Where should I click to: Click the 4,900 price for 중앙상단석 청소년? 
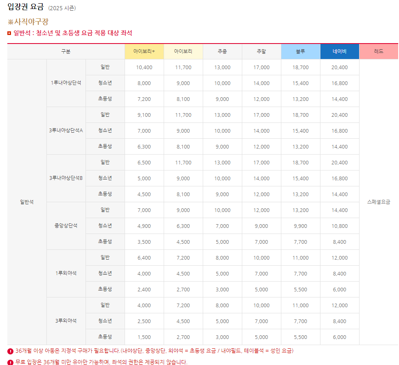click(144, 226)
